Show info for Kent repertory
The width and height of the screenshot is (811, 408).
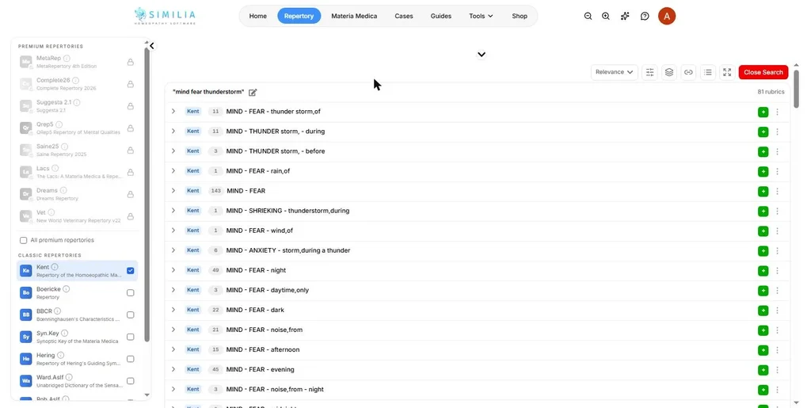55,267
